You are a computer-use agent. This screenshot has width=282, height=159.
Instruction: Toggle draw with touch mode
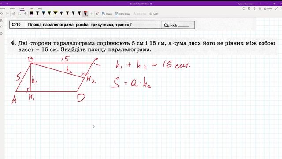tap(97, 14)
